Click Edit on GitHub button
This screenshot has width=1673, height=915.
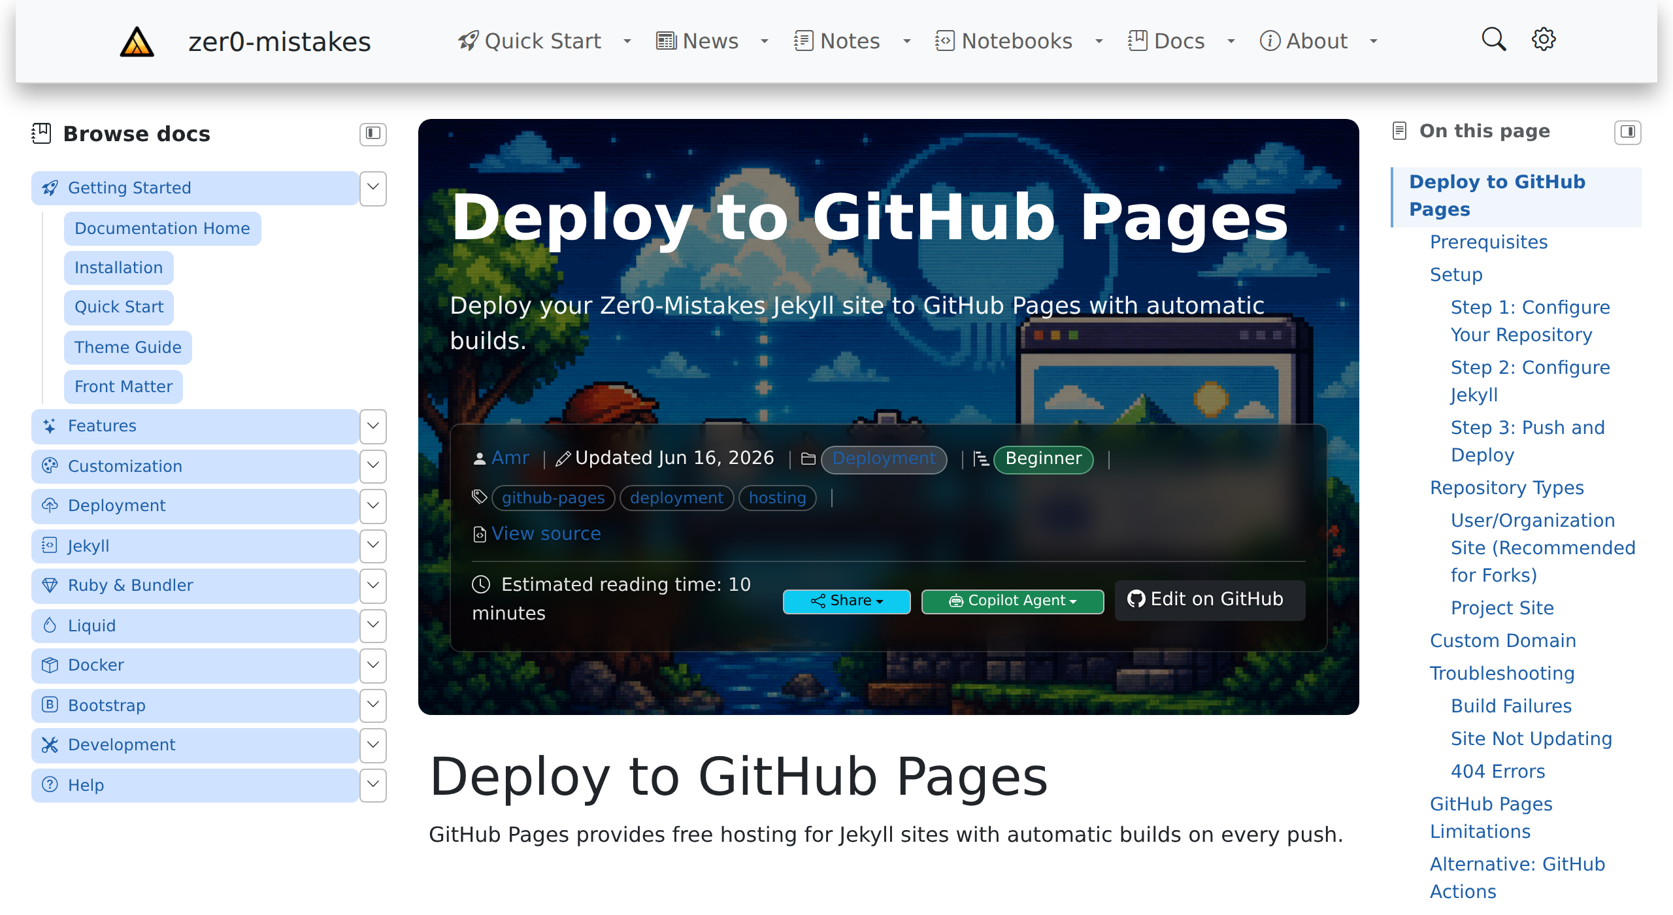point(1210,600)
